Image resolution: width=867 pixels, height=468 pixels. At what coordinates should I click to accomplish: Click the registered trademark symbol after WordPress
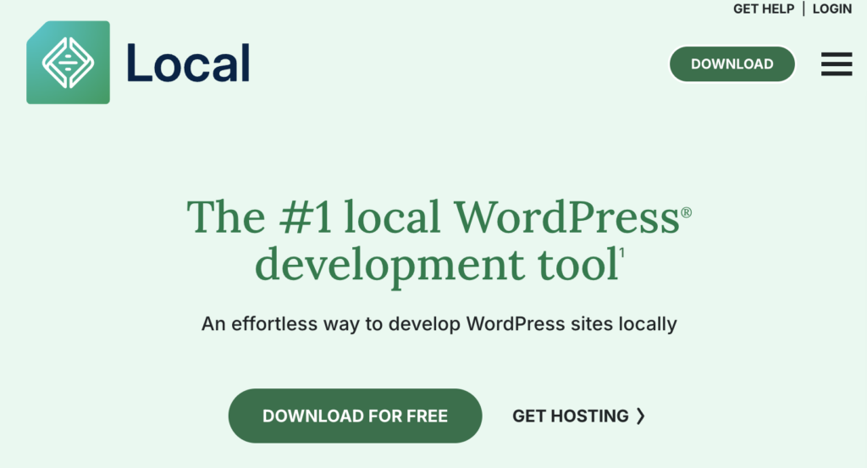click(686, 212)
